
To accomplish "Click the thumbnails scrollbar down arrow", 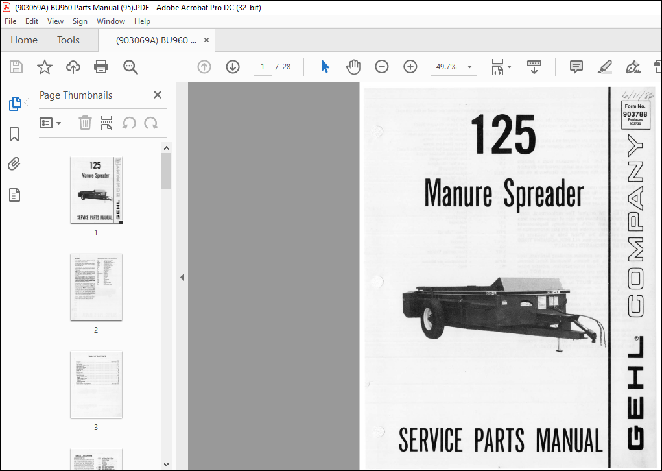I will pos(167,465).
